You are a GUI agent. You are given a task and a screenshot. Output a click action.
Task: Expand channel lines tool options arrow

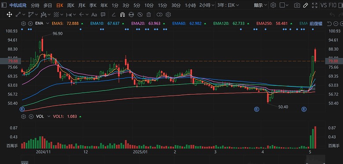click(62, 14)
